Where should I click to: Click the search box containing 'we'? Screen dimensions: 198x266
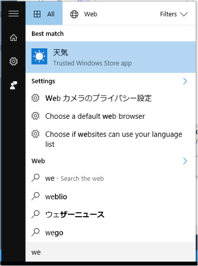111,252
